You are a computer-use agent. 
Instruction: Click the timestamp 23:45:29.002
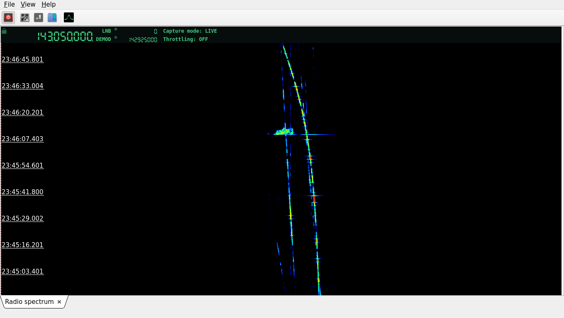22,218
